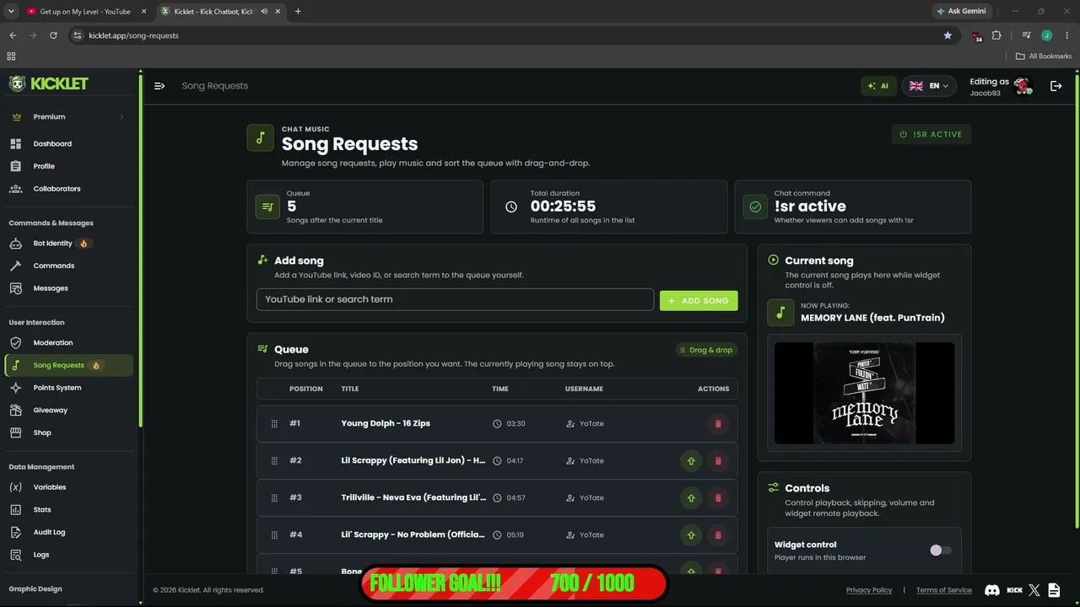1080x607 pixels.
Task: Select Song Requests in the sidebar
Action: (69, 365)
